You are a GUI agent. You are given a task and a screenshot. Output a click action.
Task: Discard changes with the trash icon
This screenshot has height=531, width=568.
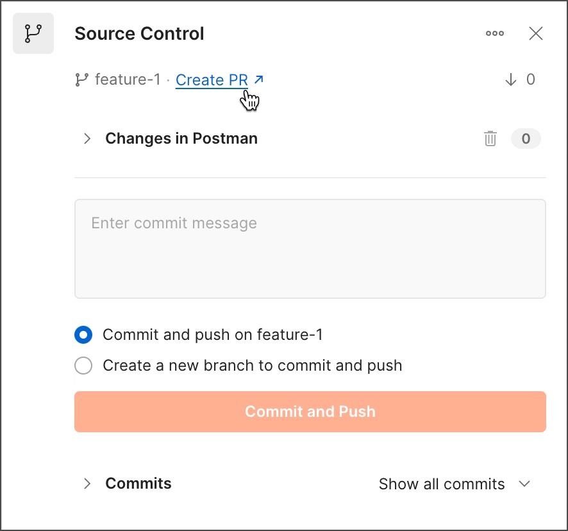(x=490, y=139)
